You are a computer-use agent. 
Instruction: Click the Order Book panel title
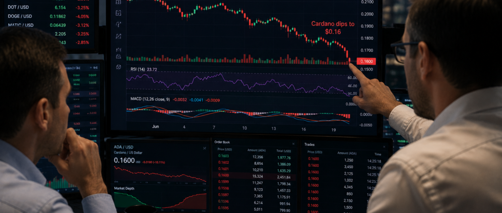222,142
